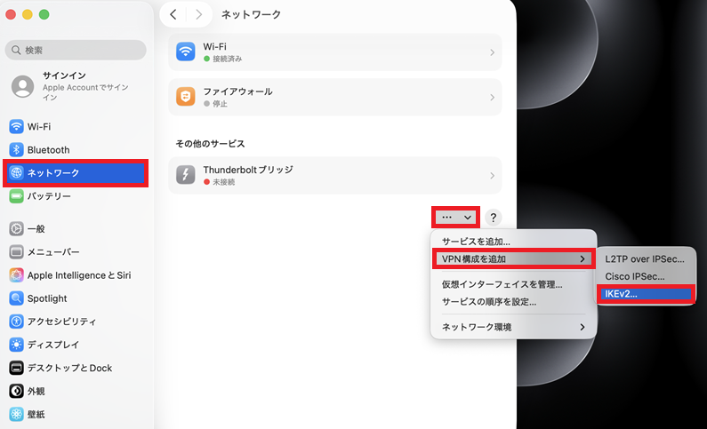Expand the ネットワーク環境 submenu
This screenshot has width=707, height=429.
coord(512,327)
